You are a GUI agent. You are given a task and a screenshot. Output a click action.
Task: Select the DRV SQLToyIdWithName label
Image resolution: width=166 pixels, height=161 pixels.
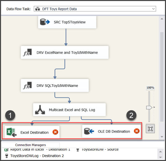pyautogui.click(x=57, y=85)
